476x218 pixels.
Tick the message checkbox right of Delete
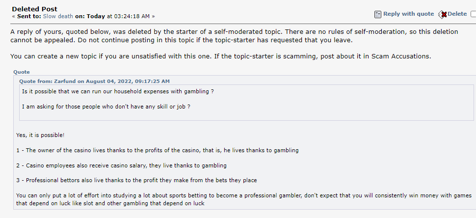pyautogui.click(x=473, y=14)
